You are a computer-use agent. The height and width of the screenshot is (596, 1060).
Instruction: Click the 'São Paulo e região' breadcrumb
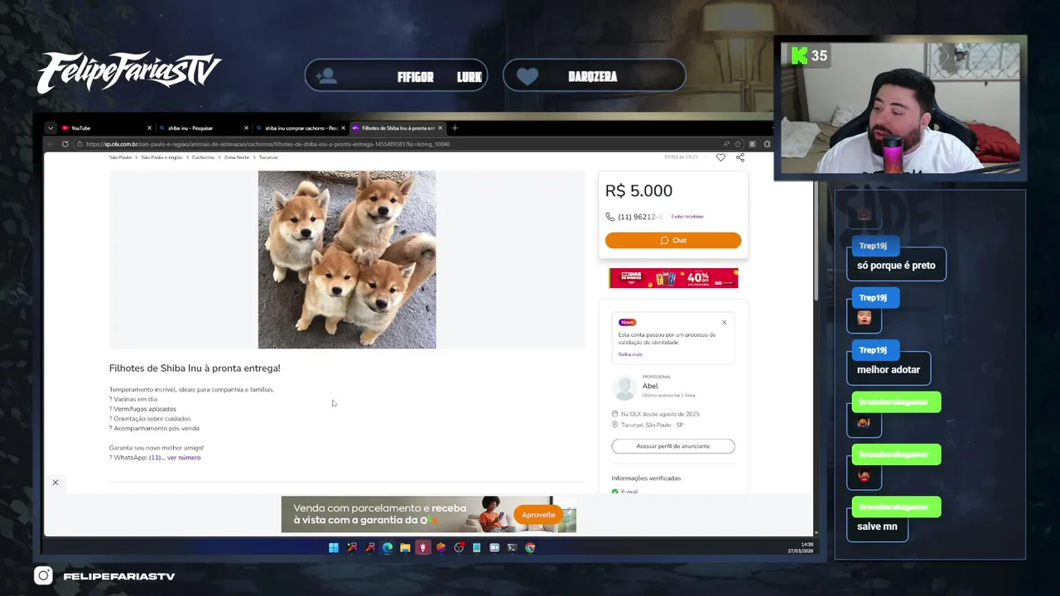[161, 157]
